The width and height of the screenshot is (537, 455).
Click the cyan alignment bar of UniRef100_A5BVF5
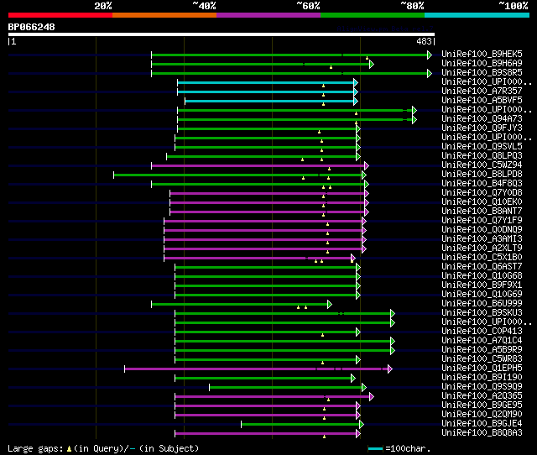(x=269, y=101)
